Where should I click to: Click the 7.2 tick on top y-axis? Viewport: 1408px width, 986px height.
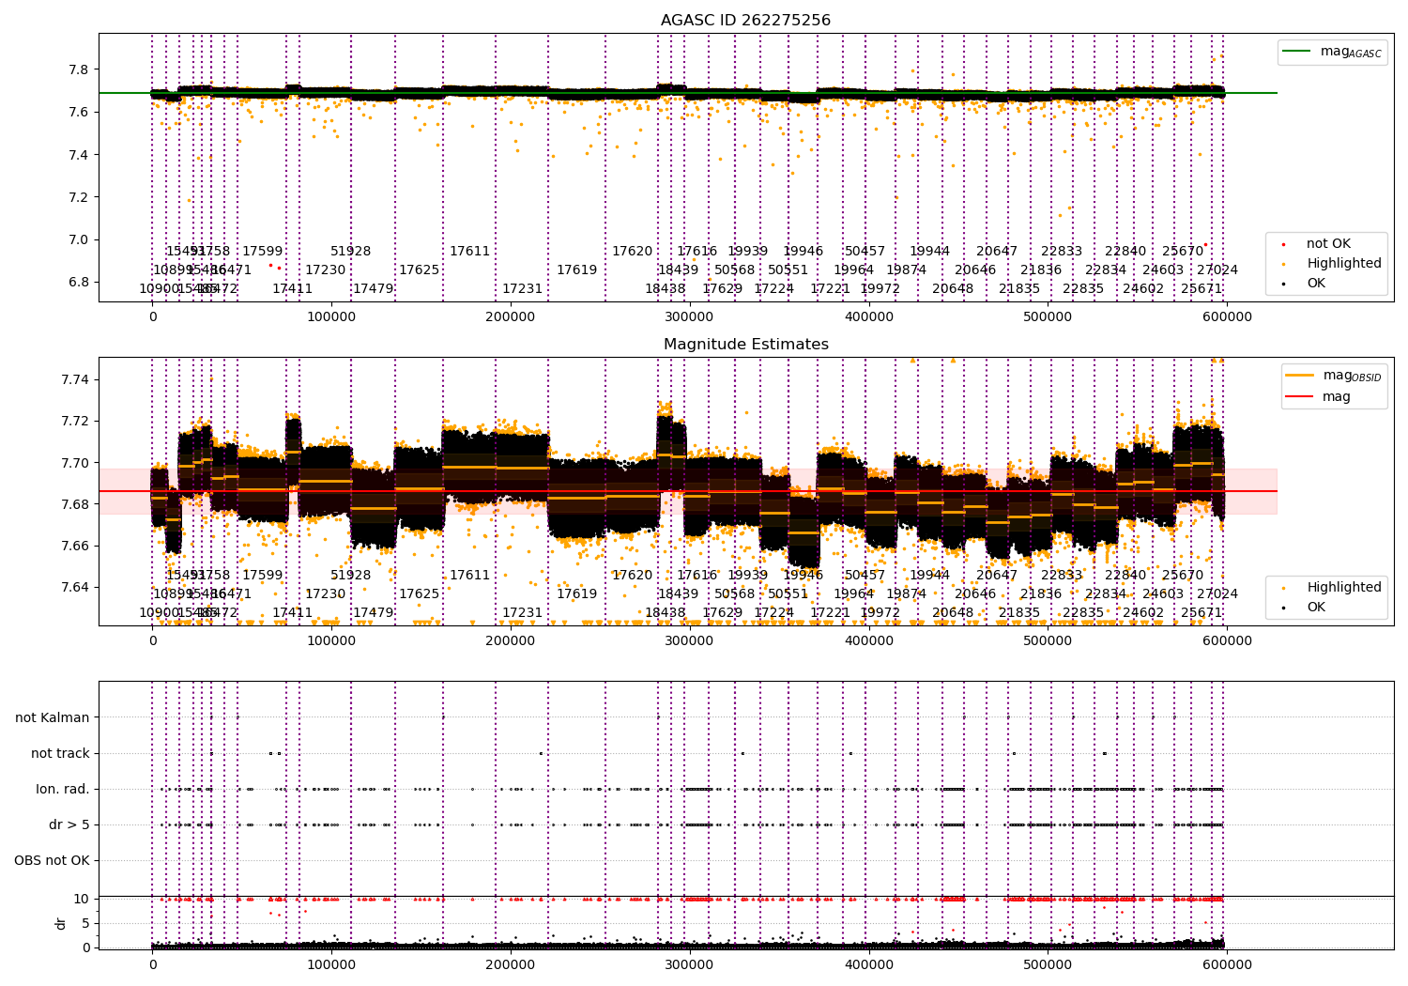(78, 197)
